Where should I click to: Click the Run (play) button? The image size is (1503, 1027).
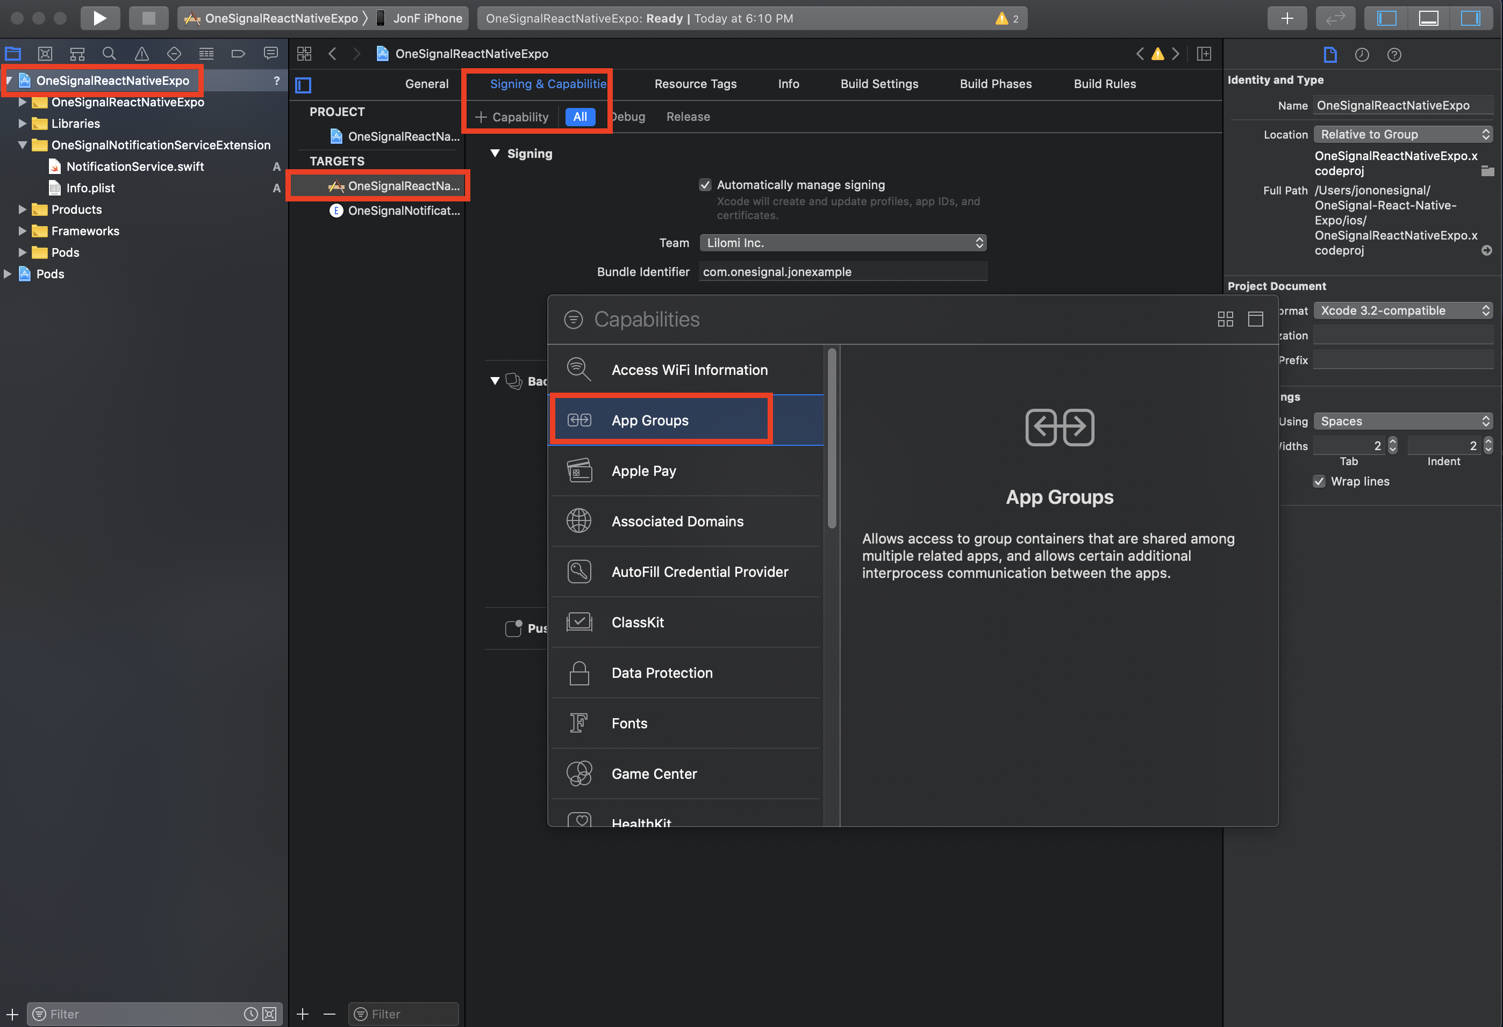click(x=99, y=18)
